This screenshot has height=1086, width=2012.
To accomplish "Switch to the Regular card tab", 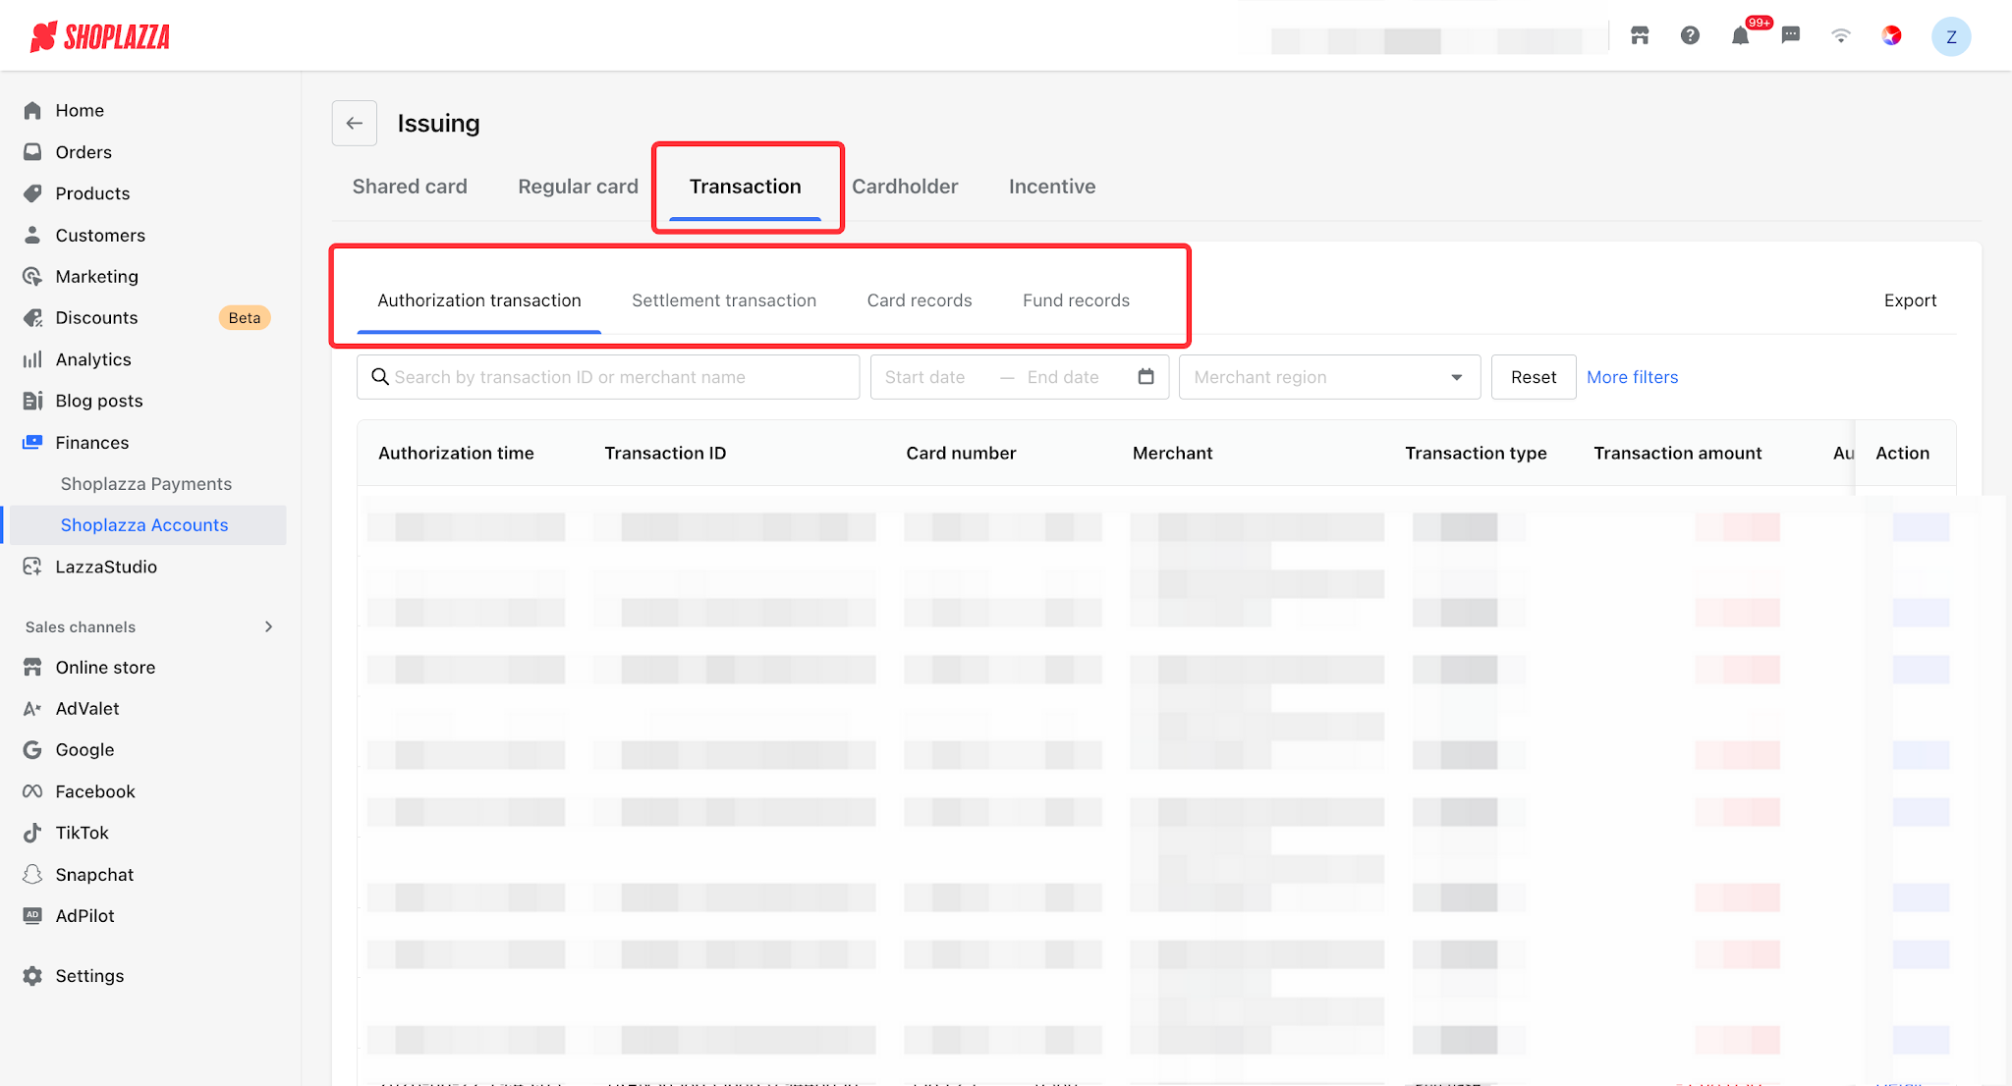I will tap(578, 187).
